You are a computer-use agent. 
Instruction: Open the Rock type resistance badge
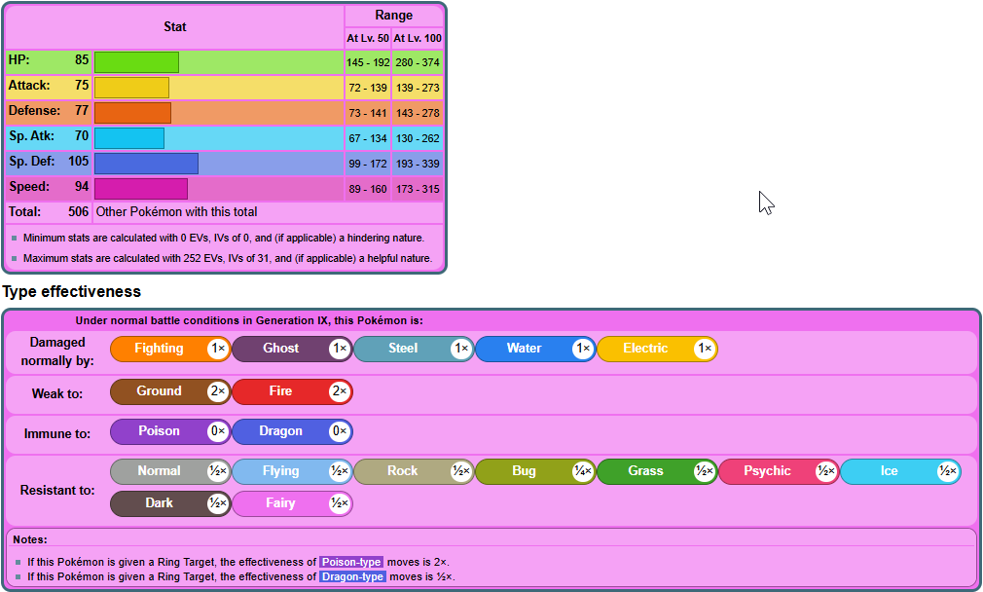414,471
